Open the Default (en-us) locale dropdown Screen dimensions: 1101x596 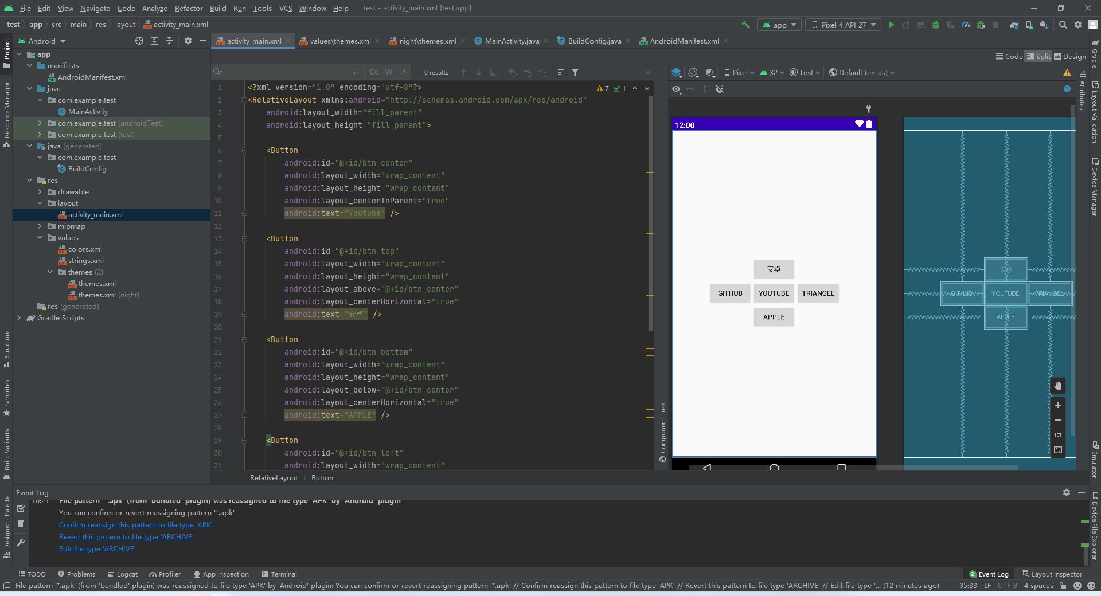click(x=861, y=72)
